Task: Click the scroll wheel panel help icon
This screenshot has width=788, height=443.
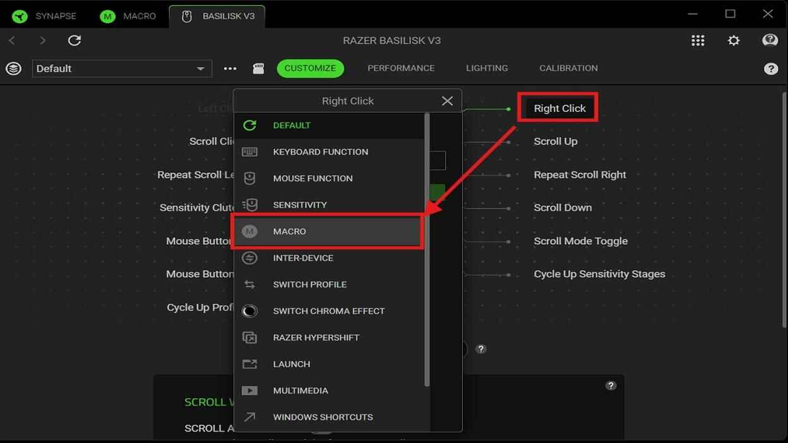Action: click(x=611, y=386)
